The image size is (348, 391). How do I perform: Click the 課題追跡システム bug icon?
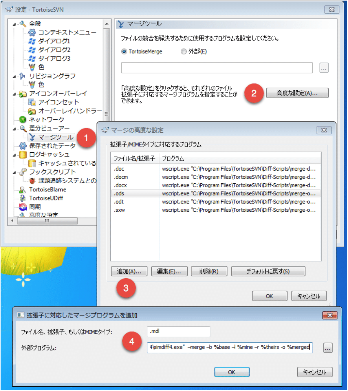[32, 181]
